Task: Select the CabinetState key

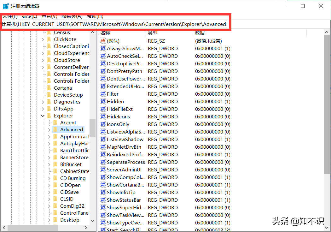Action: [x=75, y=171]
